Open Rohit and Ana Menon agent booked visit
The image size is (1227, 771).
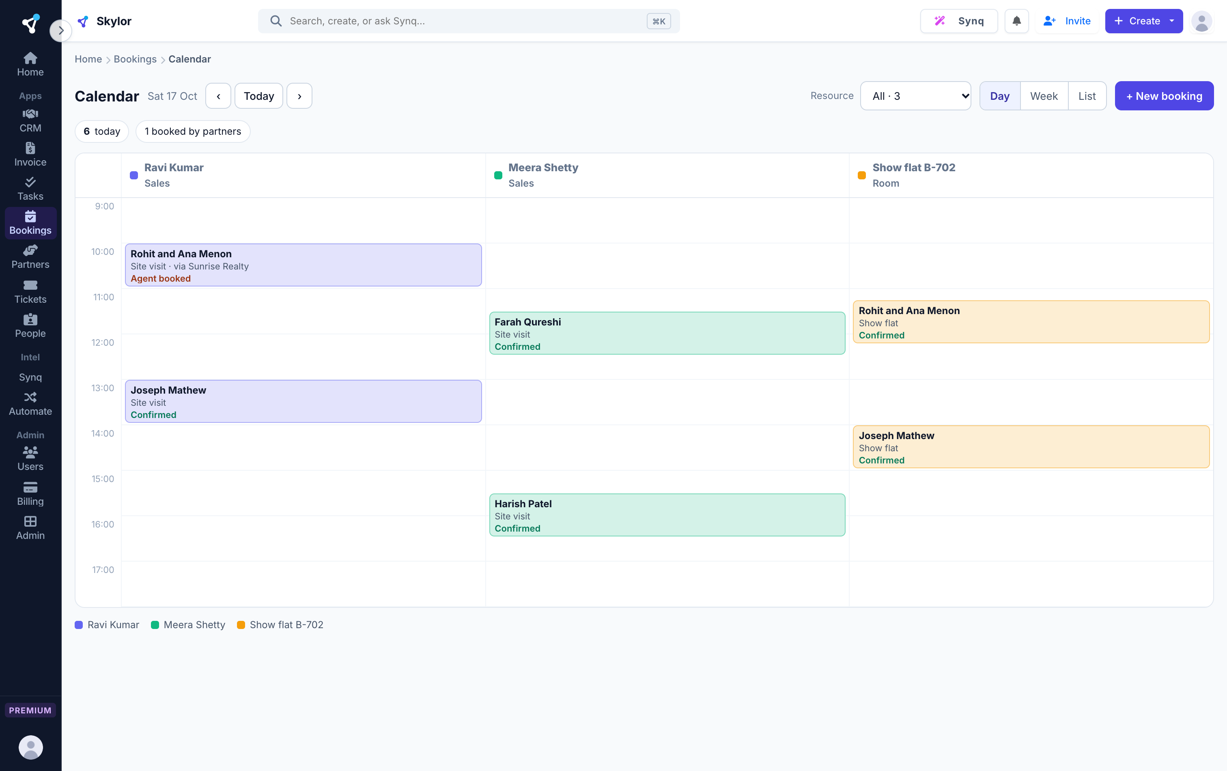pyautogui.click(x=303, y=265)
